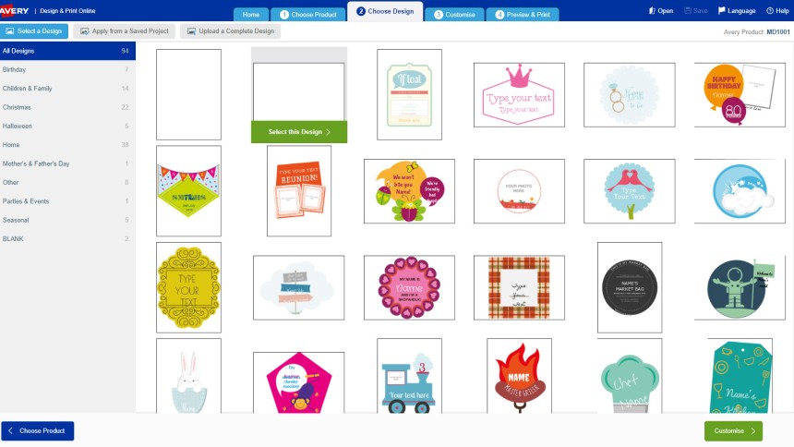Screen dimensions: 794x447
Task: Choose the bunny rabbit design
Action: [x=188, y=376]
